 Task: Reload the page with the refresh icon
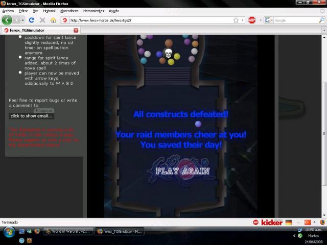[x=32, y=20]
